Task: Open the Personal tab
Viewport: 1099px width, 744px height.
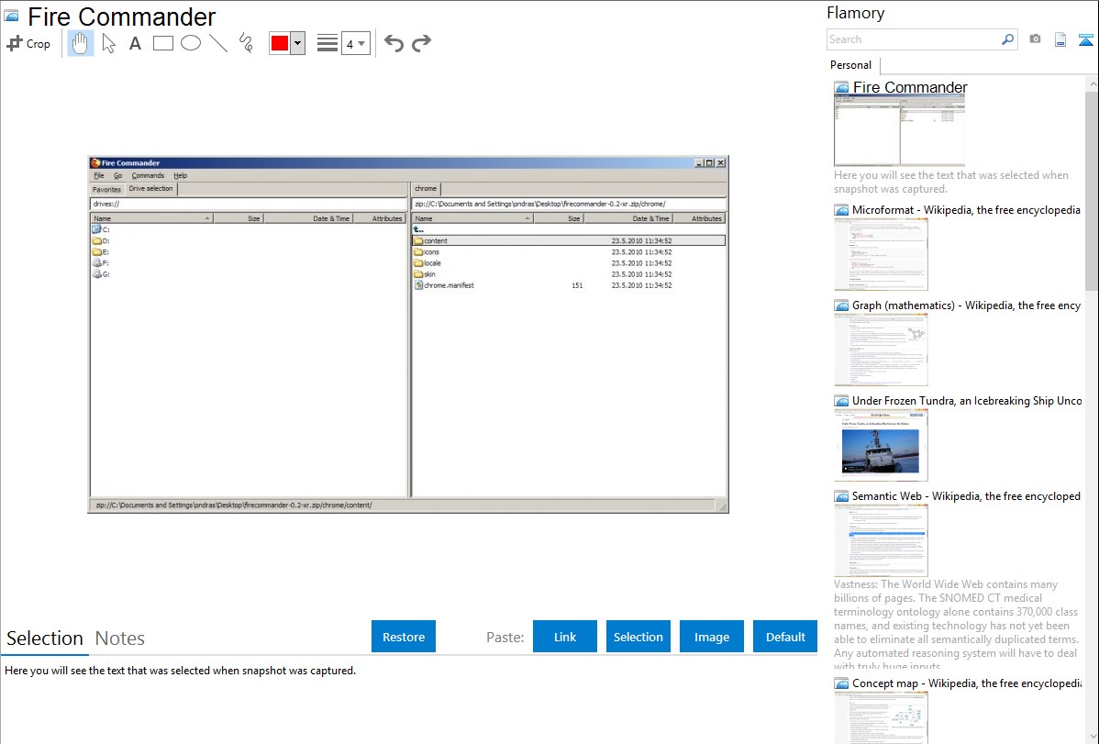Action: (851, 64)
